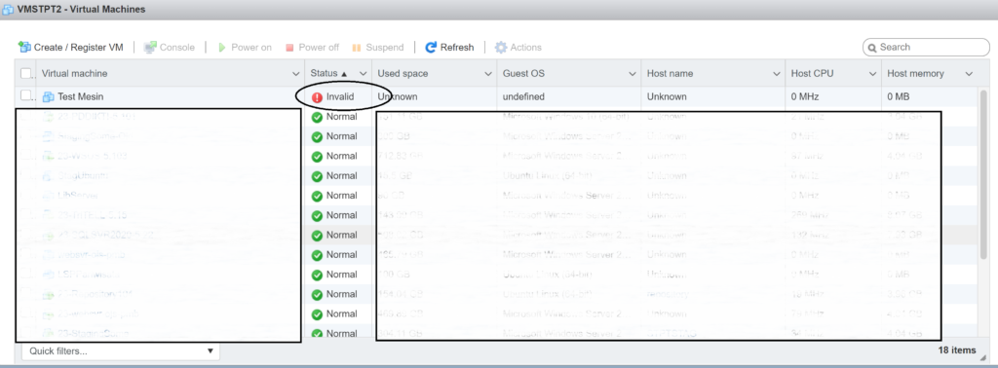Open the Status column dropdown chevron
998x368 pixels.
(363, 74)
